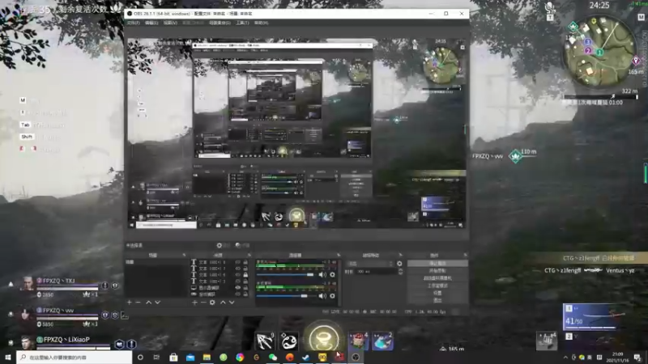Toggle visibility of the window capture source
648x364 pixels.
point(237,294)
